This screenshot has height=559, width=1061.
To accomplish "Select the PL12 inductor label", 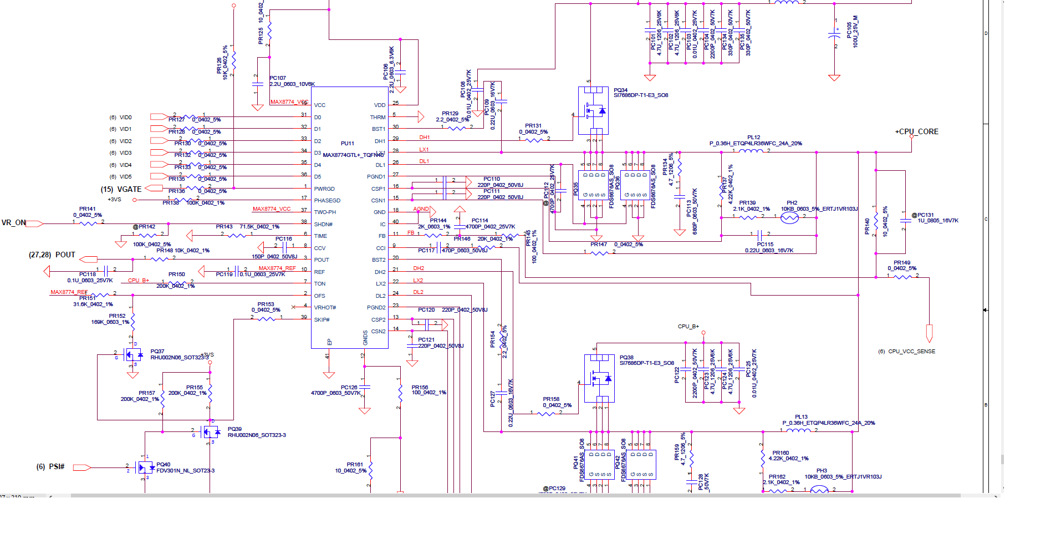I will pyautogui.click(x=753, y=138).
